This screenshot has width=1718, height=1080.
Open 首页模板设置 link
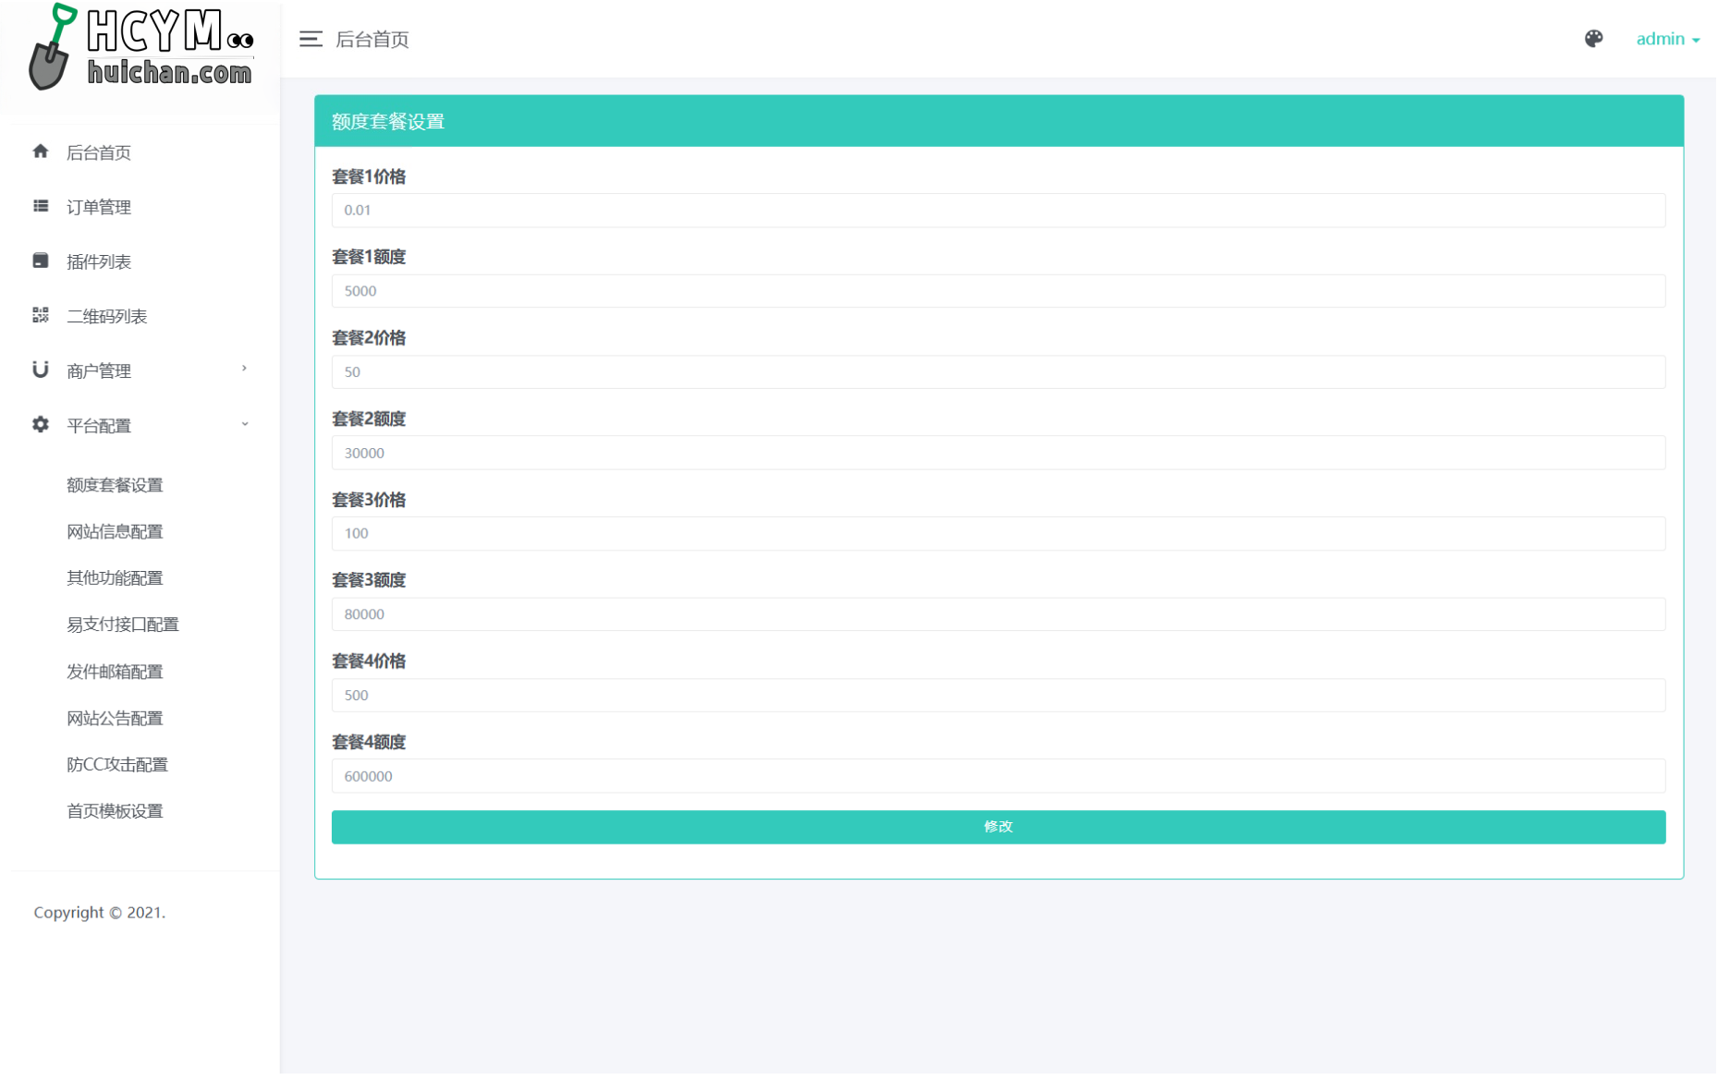click(115, 811)
